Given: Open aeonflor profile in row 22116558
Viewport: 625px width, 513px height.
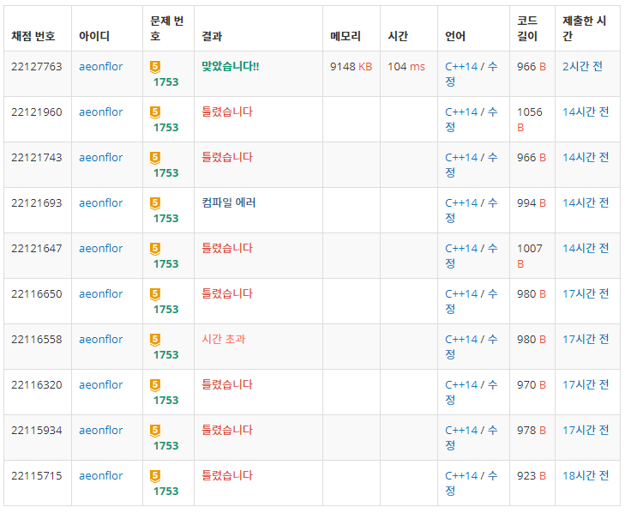Looking at the screenshot, I should tap(101, 340).
